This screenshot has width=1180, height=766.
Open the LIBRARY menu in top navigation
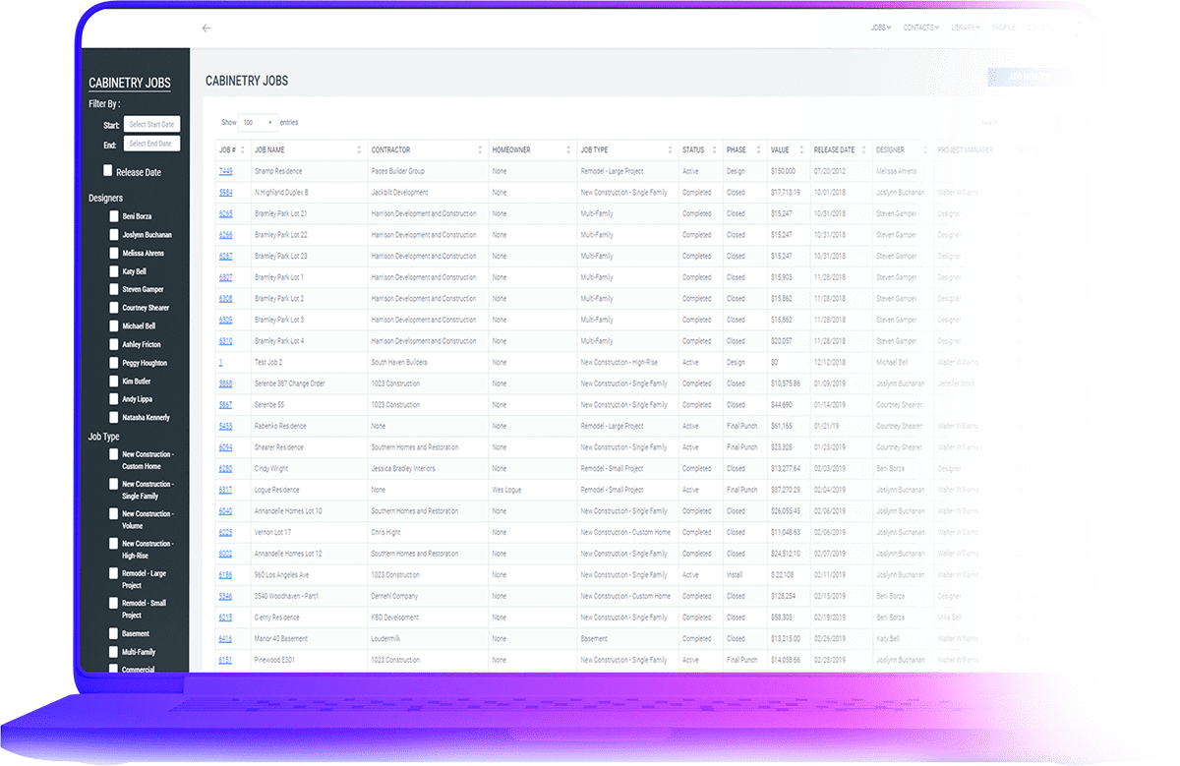(965, 28)
